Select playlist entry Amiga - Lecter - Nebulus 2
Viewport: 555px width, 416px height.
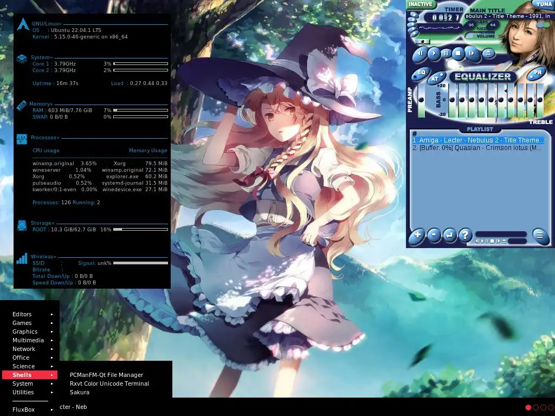pos(478,140)
